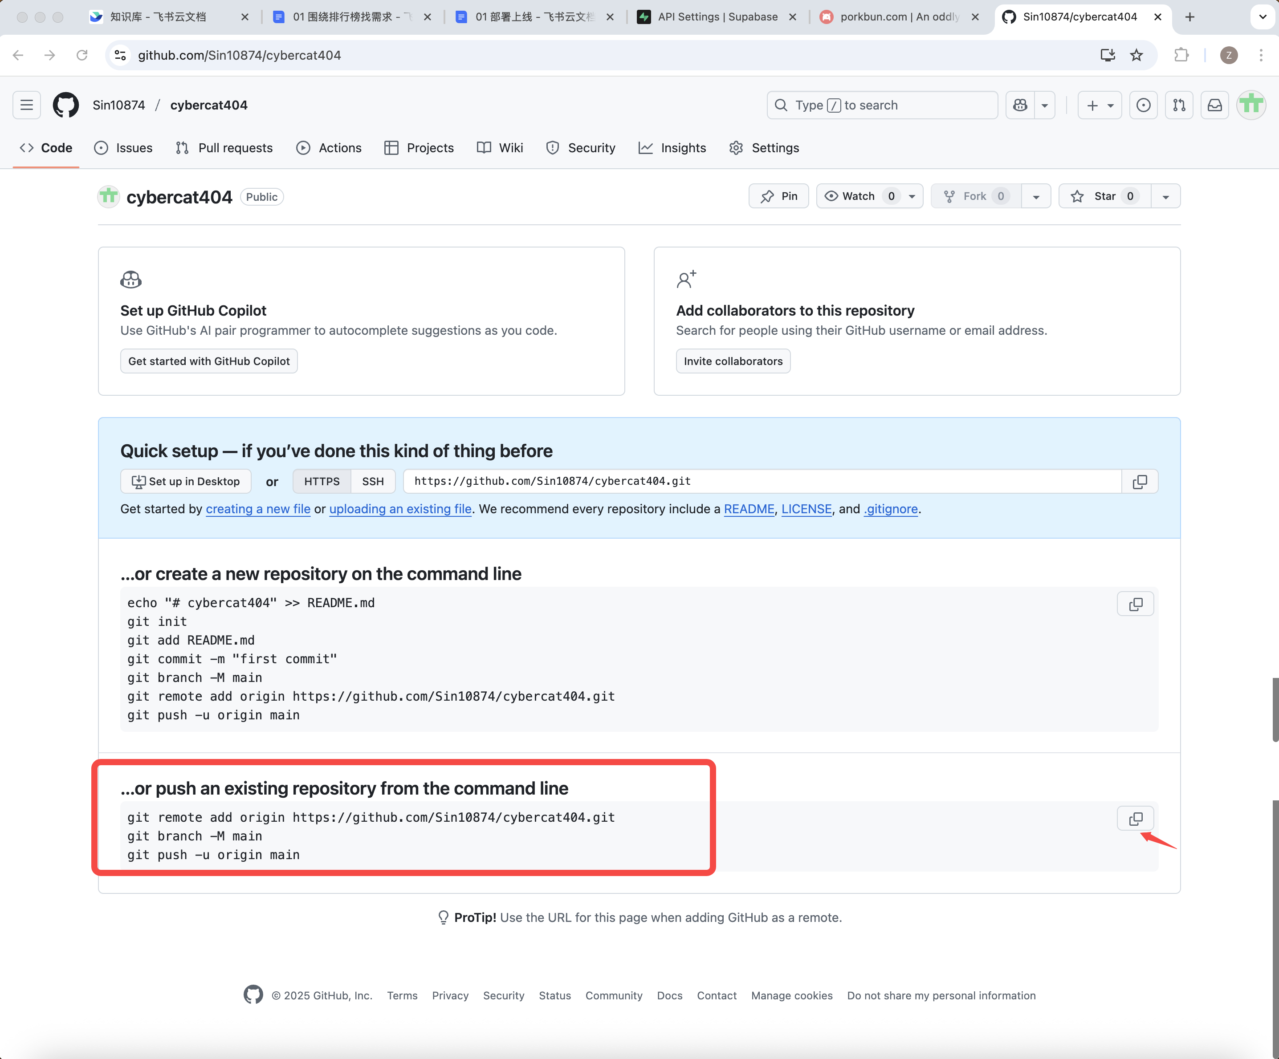Open the LICENSE link

pos(807,509)
